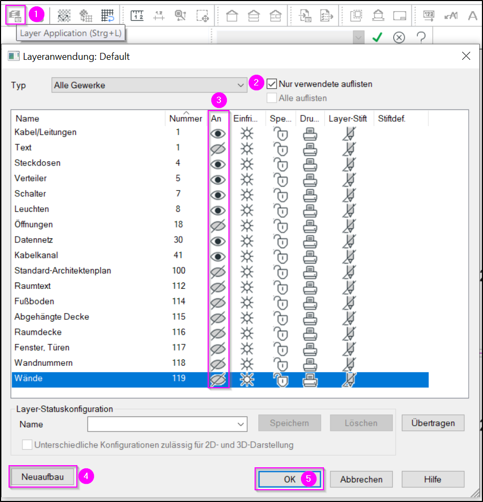The width and height of the screenshot is (483, 502).
Task: Toggle lock icon for Abgehängte Decke
Action: click(x=281, y=318)
